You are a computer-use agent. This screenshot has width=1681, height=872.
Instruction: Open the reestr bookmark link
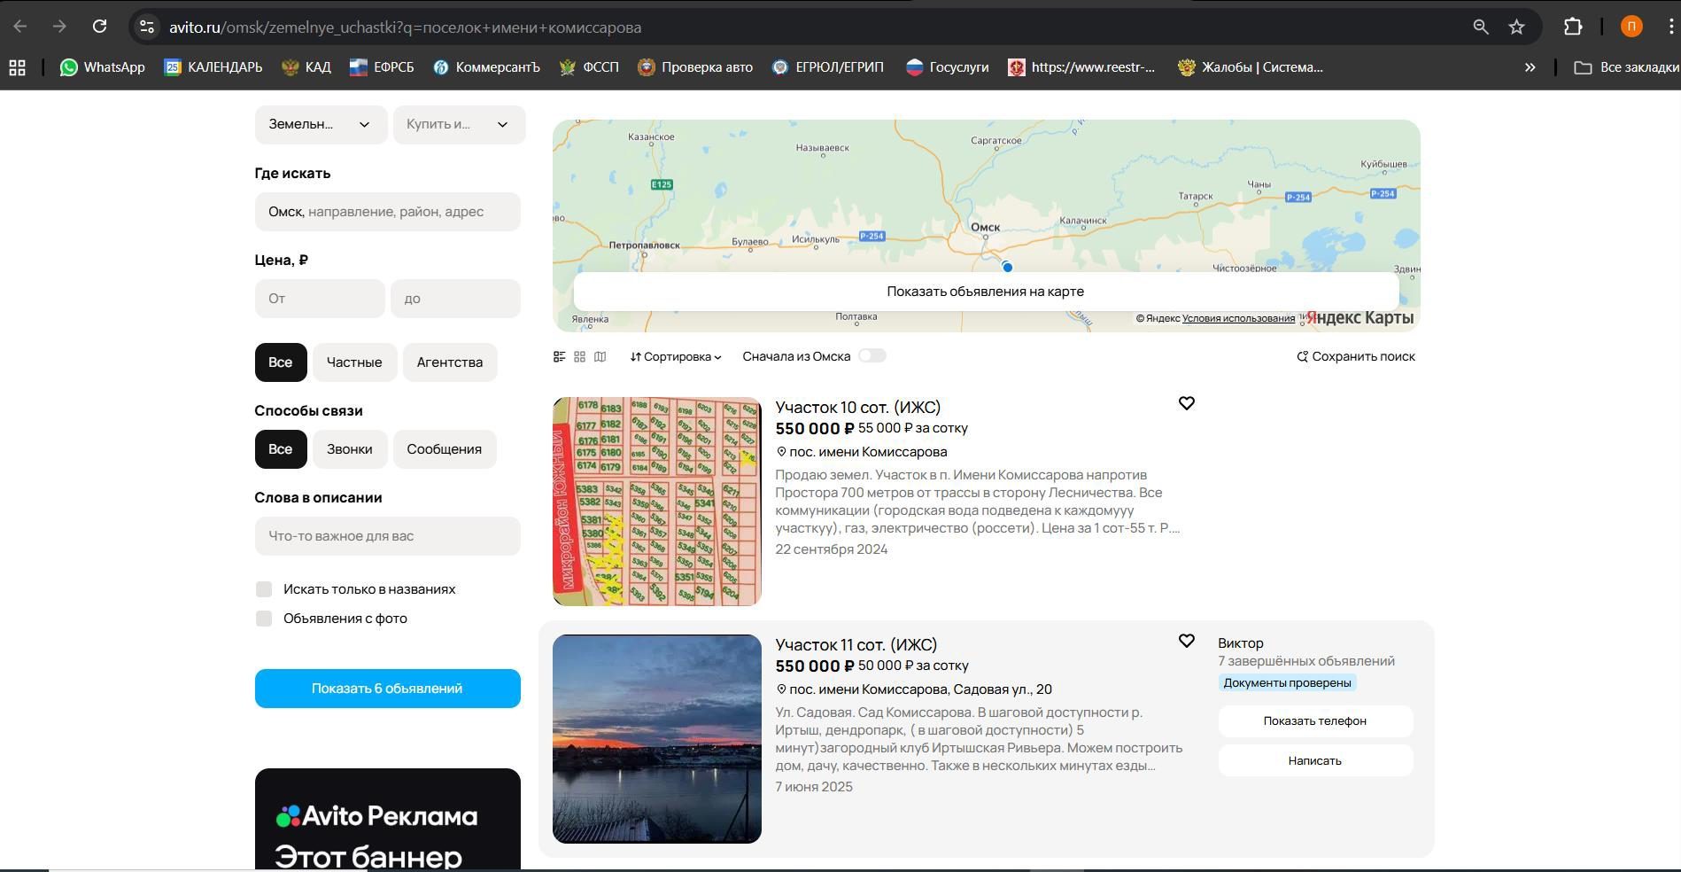(x=1081, y=67)
